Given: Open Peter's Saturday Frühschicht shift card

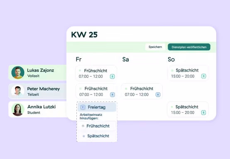Looking at the screenshot, I should 142,91.
